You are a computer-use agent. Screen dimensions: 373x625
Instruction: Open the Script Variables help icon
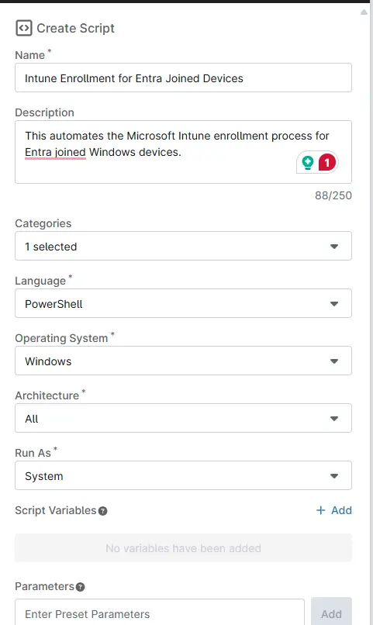pyautogui.click(x=103, y=511)
